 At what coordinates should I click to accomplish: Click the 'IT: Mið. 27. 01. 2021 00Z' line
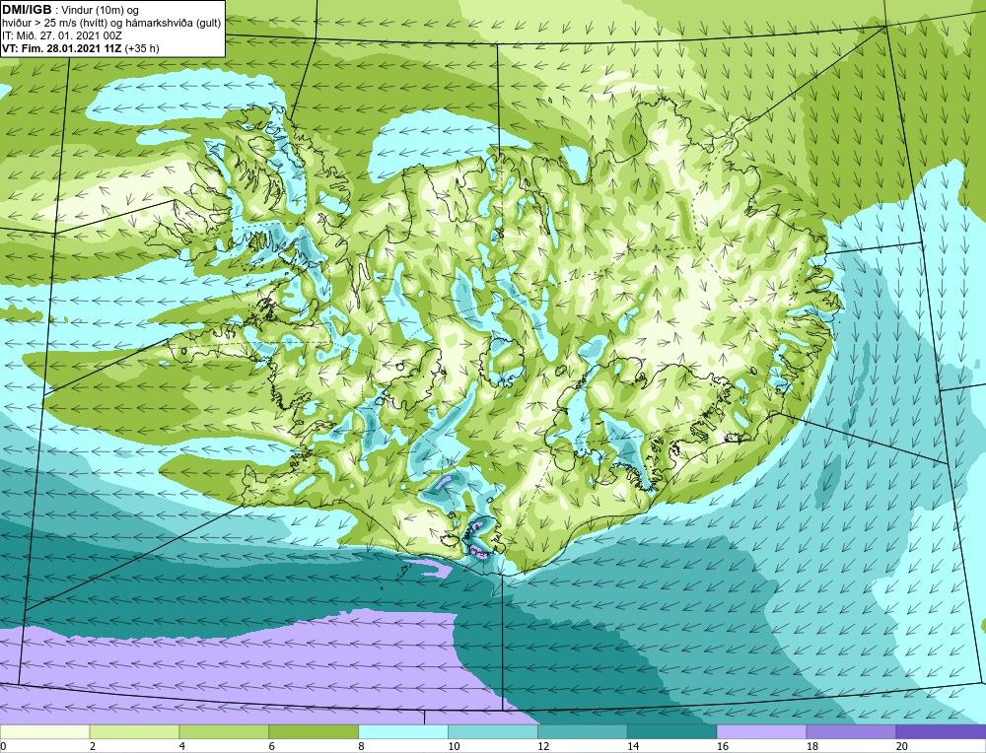tap(61, 35)
